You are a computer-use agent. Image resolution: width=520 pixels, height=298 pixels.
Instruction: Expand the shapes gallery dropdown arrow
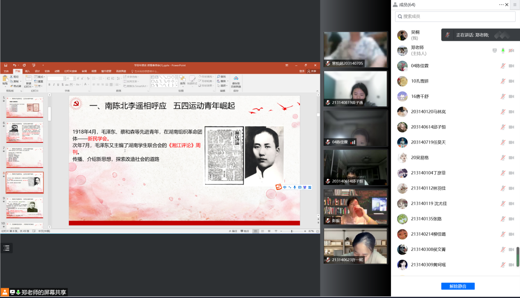(x=176, y=86)
